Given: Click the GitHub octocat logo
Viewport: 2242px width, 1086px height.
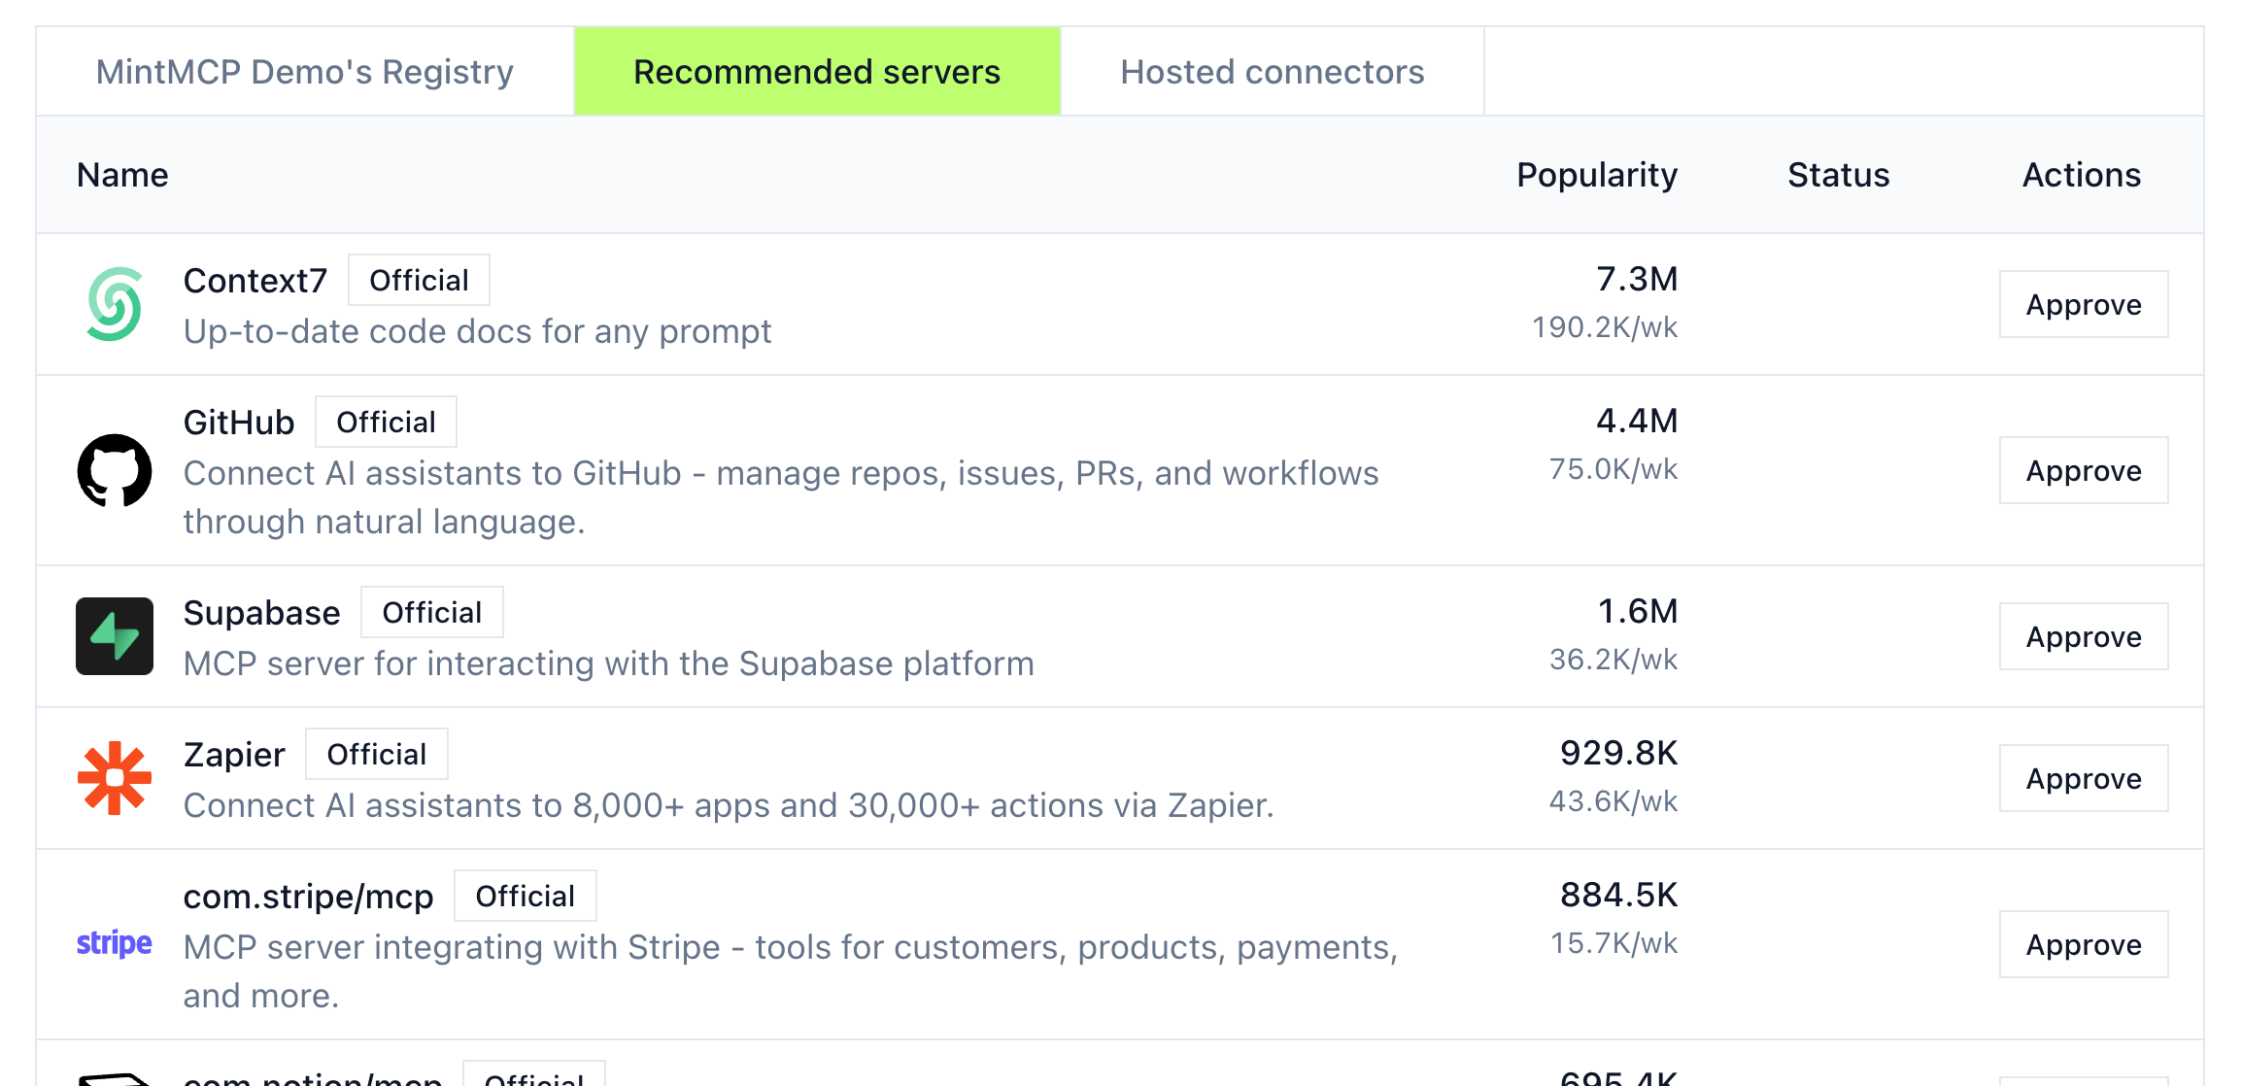Looking at the screenshot, I should (x=114, y=470).
